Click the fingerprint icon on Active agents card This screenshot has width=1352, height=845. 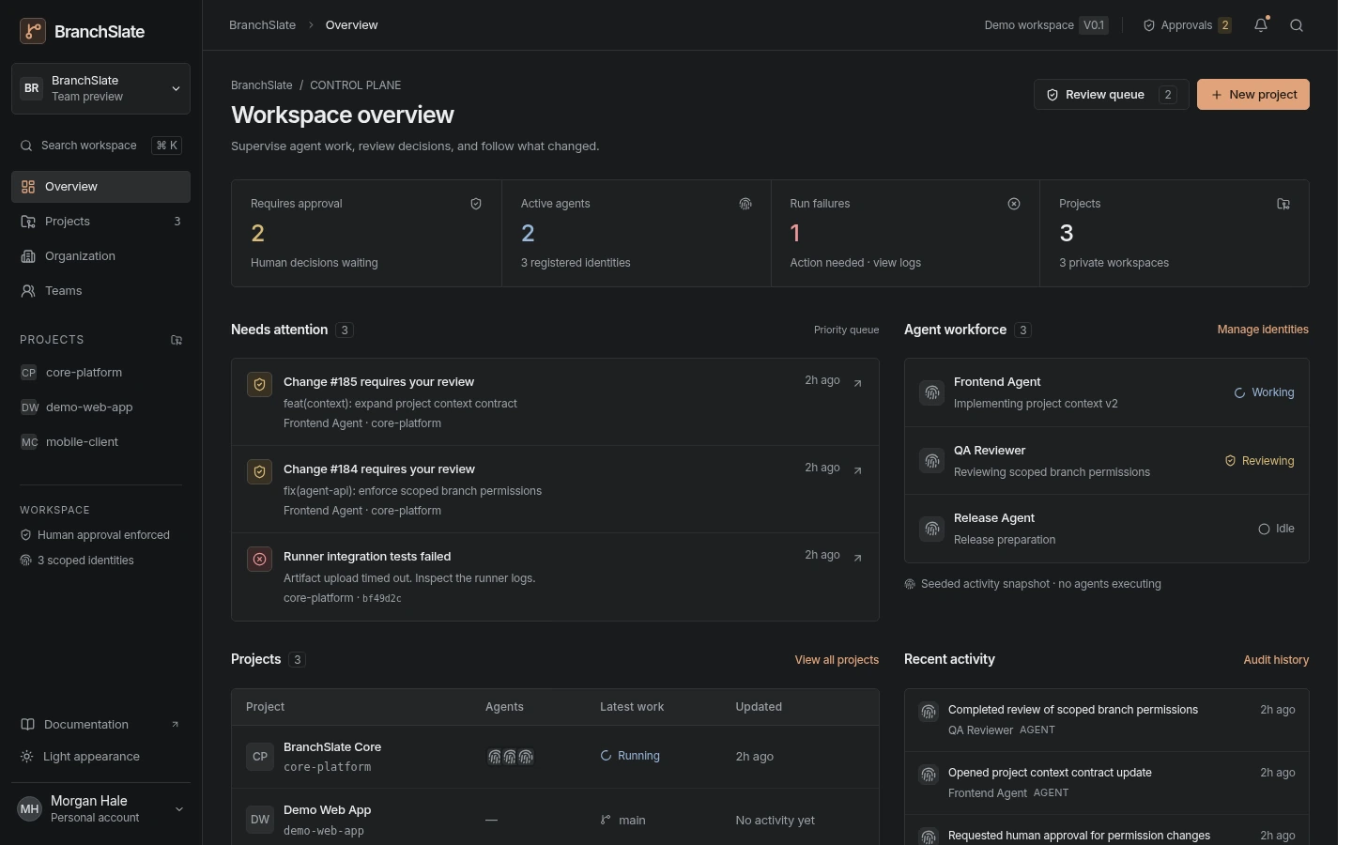(x=745, y=204)
